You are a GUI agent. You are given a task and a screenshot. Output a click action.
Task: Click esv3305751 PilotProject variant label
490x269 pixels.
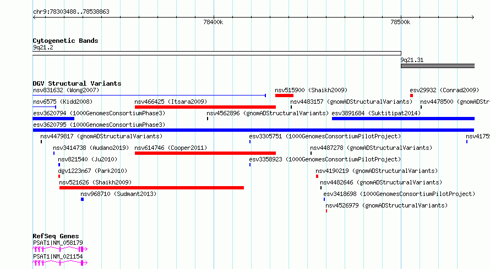point(325,136)
